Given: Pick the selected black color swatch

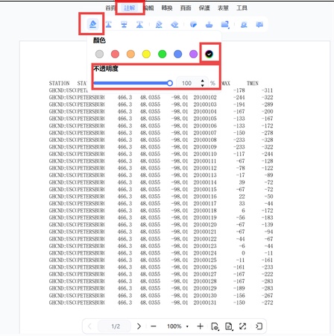Looking at the screenshot, I should pyautogui.click(x=209, y=54).
